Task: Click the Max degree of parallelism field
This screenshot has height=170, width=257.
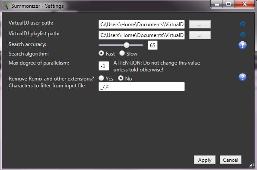Action: click(104, 66)
